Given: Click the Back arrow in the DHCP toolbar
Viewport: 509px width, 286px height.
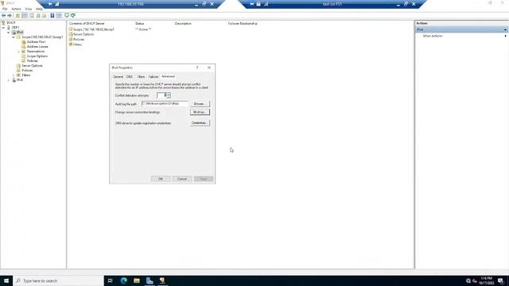Looking at the screenshot, I should tap(3, 16).
